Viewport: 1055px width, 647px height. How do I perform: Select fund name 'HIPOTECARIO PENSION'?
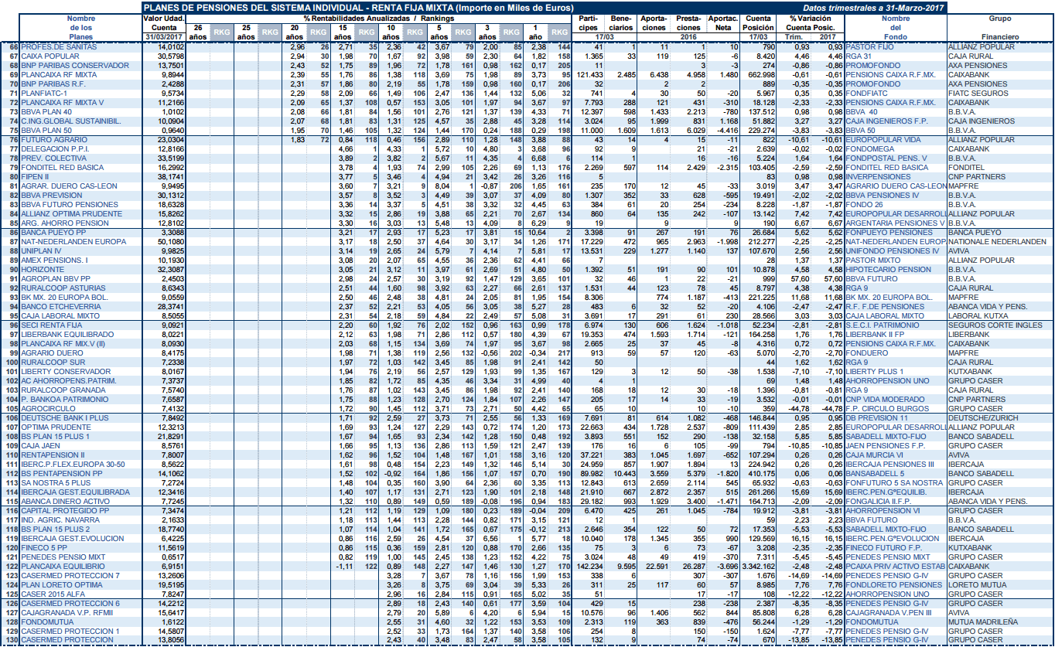[889, 269]
